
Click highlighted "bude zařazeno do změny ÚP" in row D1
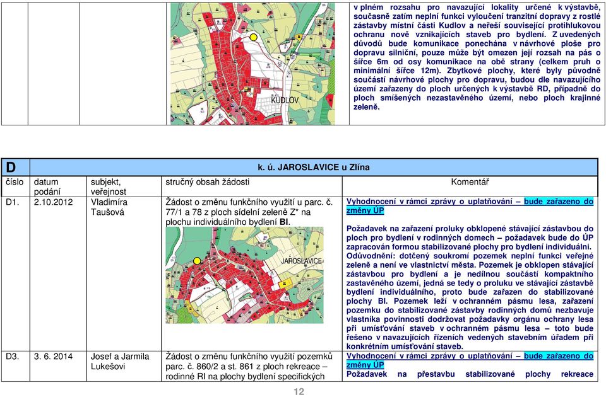pos(470,206)
